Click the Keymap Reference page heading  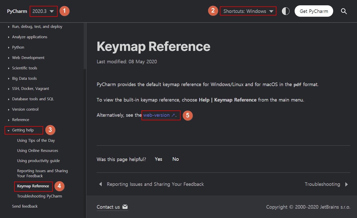153,47
